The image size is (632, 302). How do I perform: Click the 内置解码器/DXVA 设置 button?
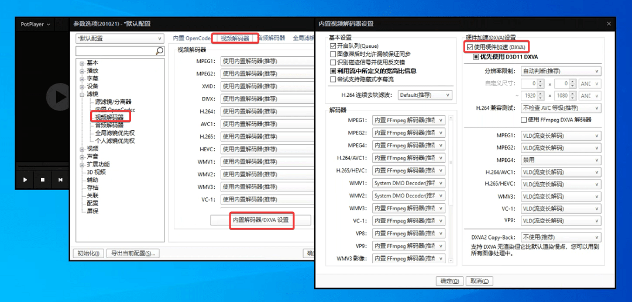pos(261,220)
